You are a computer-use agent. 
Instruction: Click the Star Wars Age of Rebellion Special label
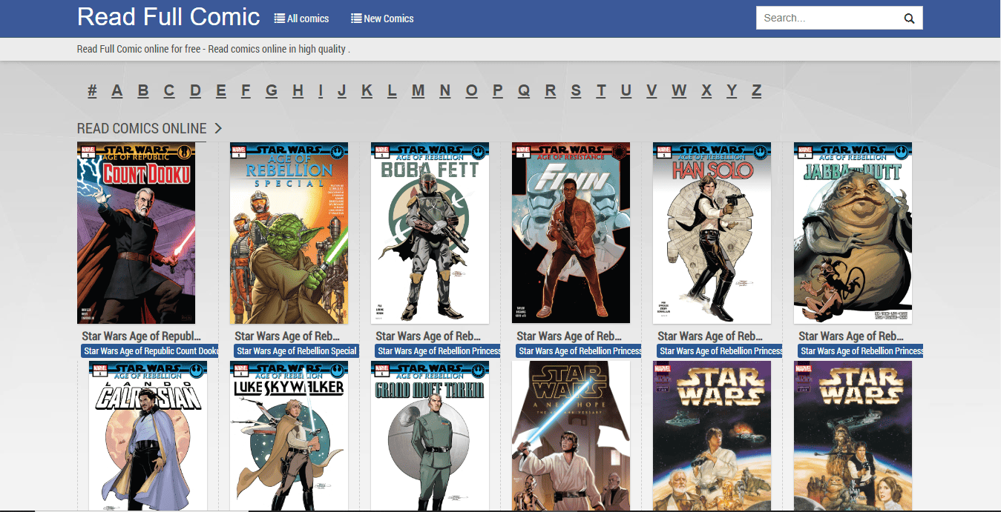point(296,350)
